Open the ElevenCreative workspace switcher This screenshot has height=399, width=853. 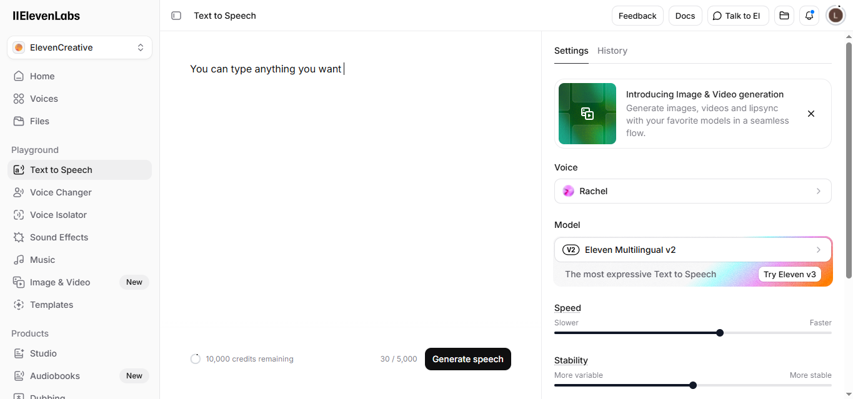pyautogui.click(x=79, y=47)
